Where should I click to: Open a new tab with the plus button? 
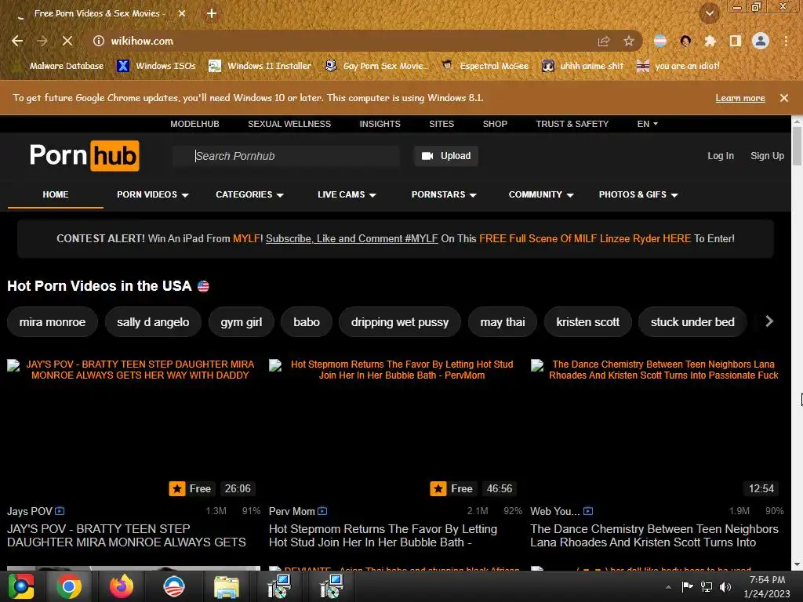coord(212,13)
